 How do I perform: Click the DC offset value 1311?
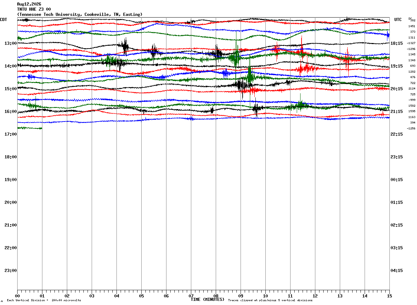pyautogui.click(x=412, y=38)
